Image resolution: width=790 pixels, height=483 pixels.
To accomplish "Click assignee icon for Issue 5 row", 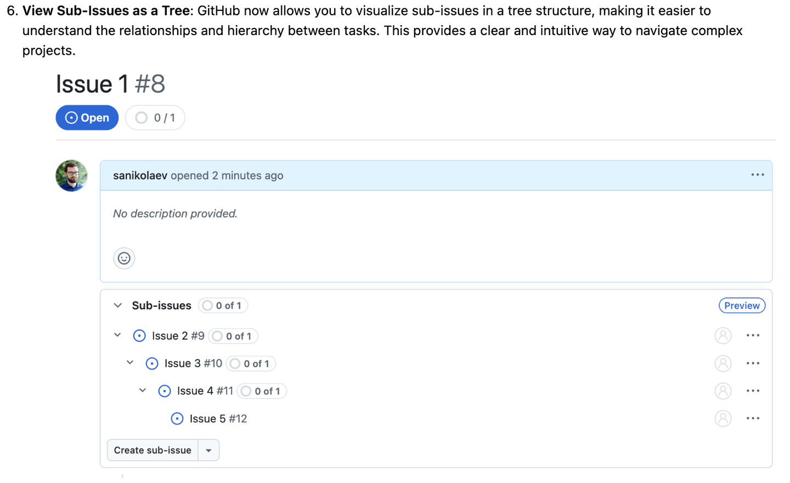I will tap(723, 418).
